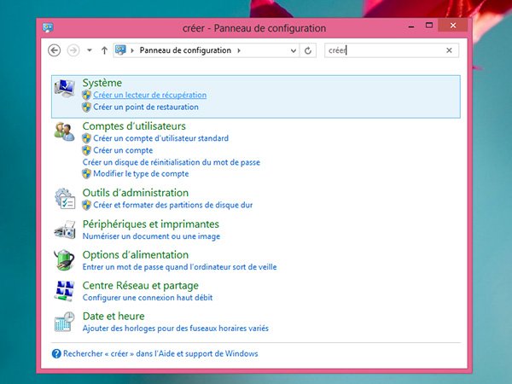Image resolution: width=512 pixels, height=384 pixels.
Task: Open Périphériques et imprimantes heading
Action: [x=150, y=224]
